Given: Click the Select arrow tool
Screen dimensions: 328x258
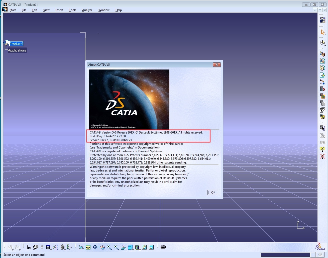Looking at the screenshot, I should [322, 32].
